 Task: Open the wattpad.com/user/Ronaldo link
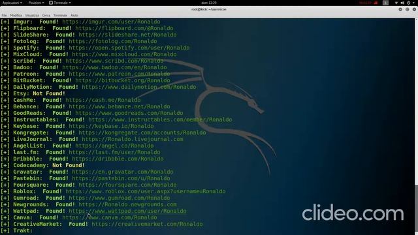point(127,211)
